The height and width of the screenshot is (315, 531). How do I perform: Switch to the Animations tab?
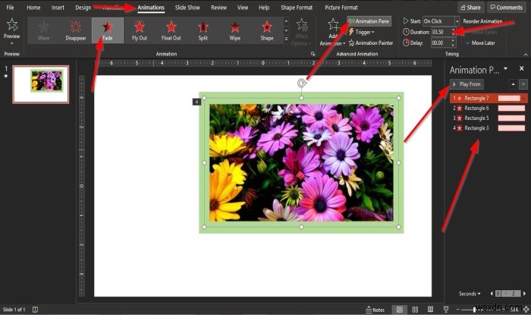tap(151, 7)
